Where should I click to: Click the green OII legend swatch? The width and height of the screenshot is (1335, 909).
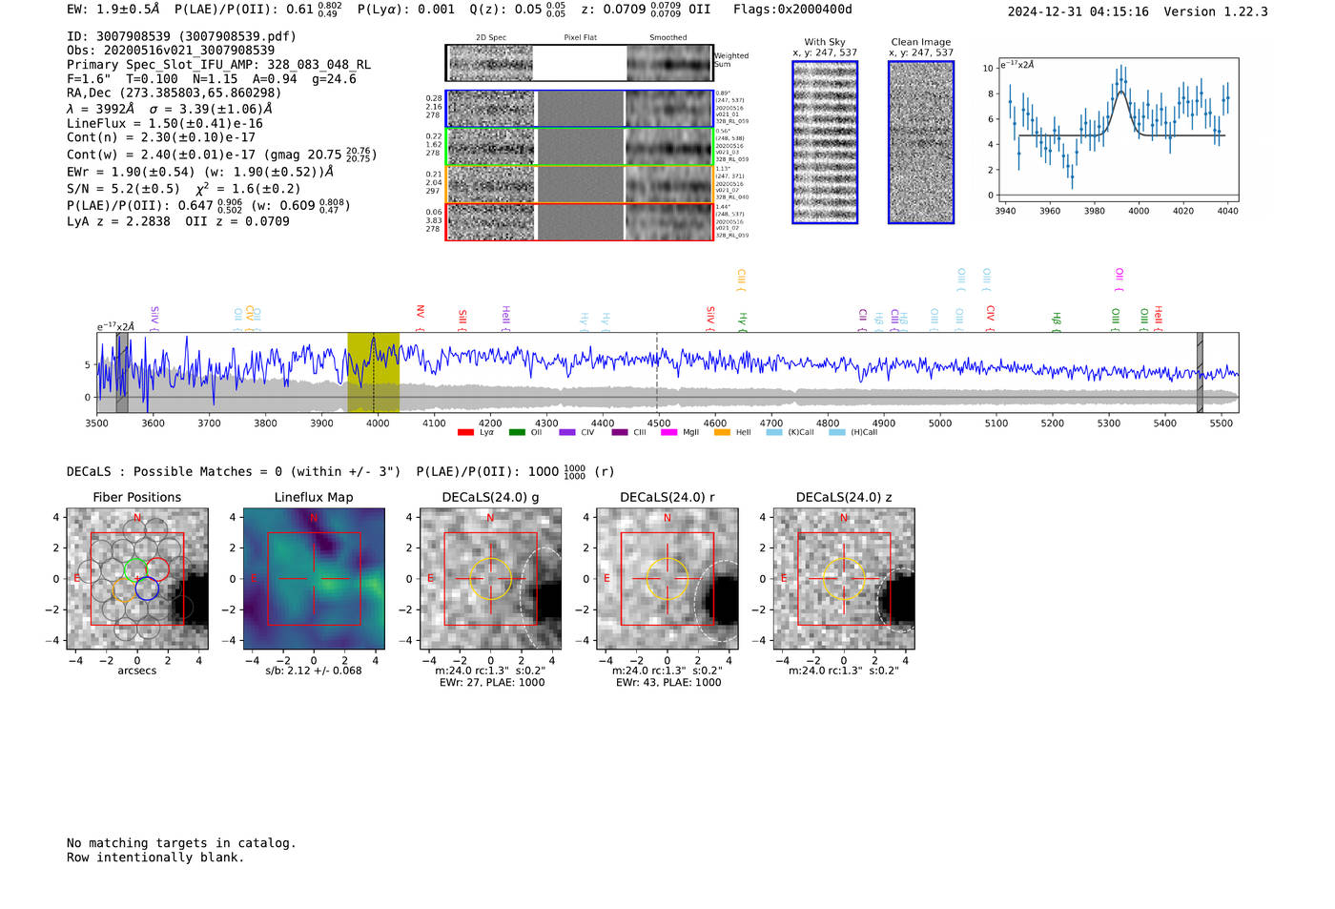[x=517, y=432]
